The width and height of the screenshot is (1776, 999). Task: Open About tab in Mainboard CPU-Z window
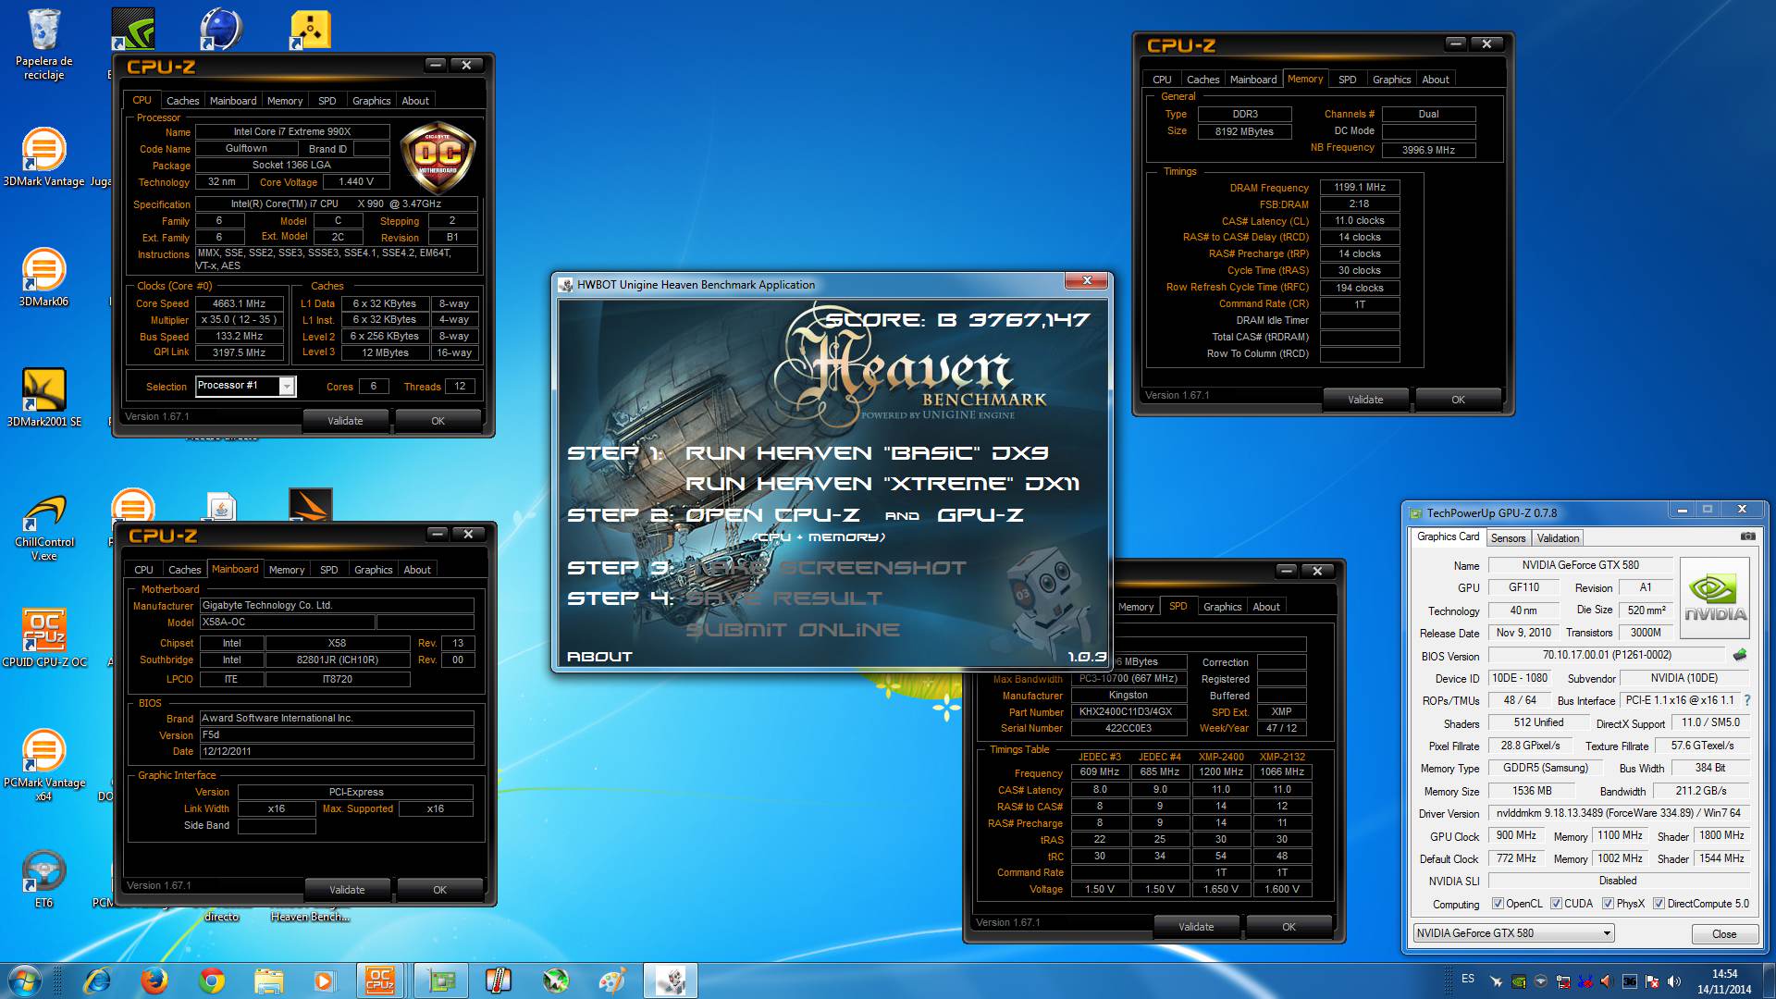tap(416, 570)
